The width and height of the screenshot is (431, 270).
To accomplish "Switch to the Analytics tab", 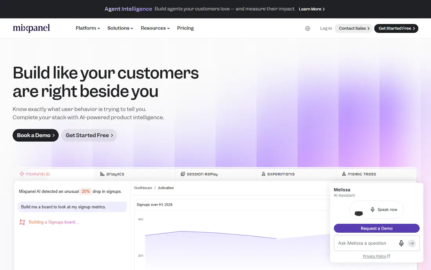I will pyautogui.click(x=135, y=174).
